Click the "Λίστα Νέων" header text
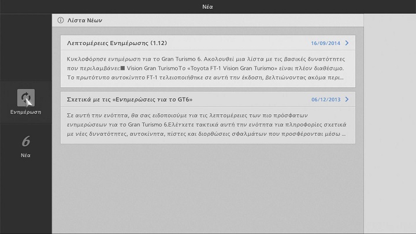The width and height of the screenshot is (416, 234). tap(86, 20)
